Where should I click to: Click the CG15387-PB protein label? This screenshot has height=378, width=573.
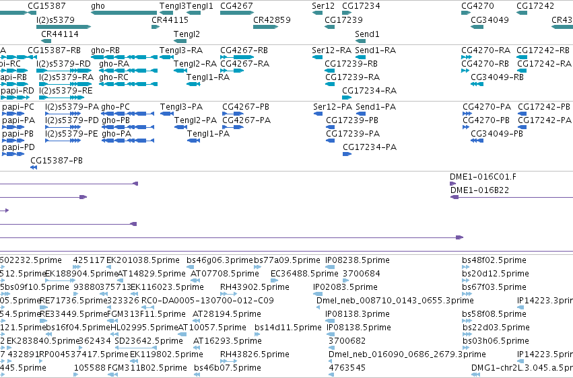[57, 161]
